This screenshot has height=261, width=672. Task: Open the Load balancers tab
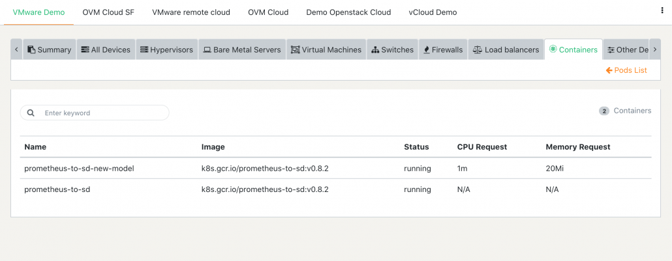pyautogui.click(x=506, y=49)
